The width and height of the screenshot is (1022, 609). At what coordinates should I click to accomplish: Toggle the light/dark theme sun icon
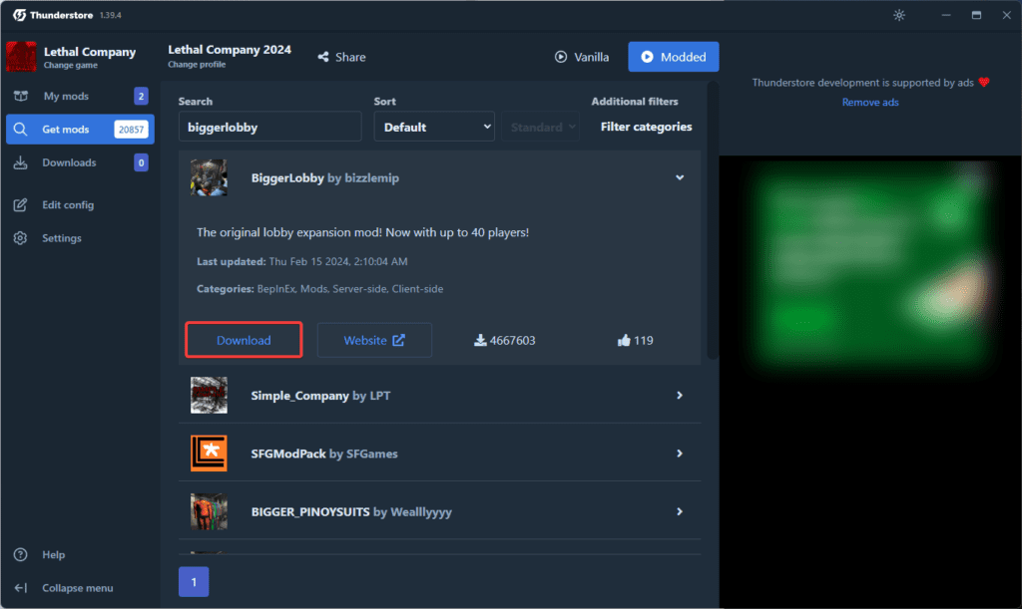click(899, 15)
